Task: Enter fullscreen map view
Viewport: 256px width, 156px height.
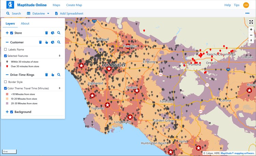Action: click(251, 22)
